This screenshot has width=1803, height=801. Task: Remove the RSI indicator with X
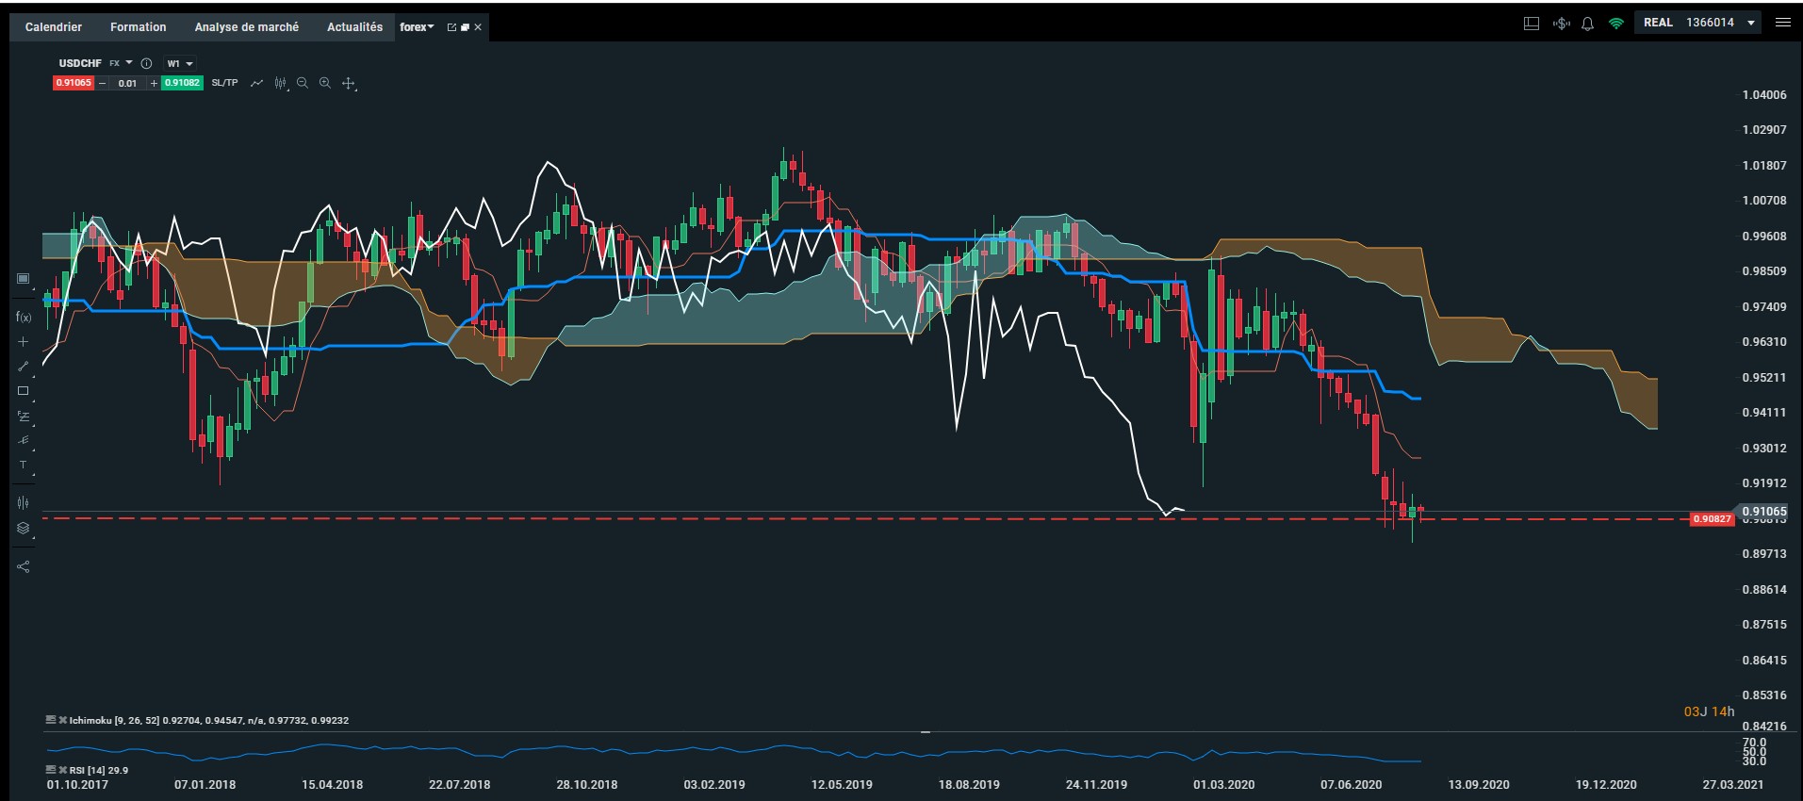(x=63, y=770)
